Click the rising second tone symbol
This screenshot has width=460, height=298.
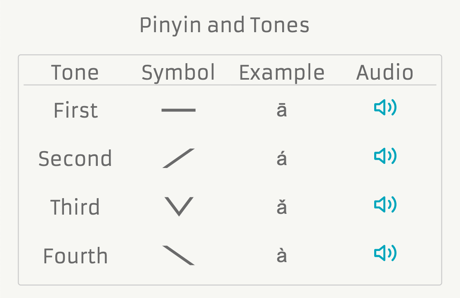tap(178, 158)
